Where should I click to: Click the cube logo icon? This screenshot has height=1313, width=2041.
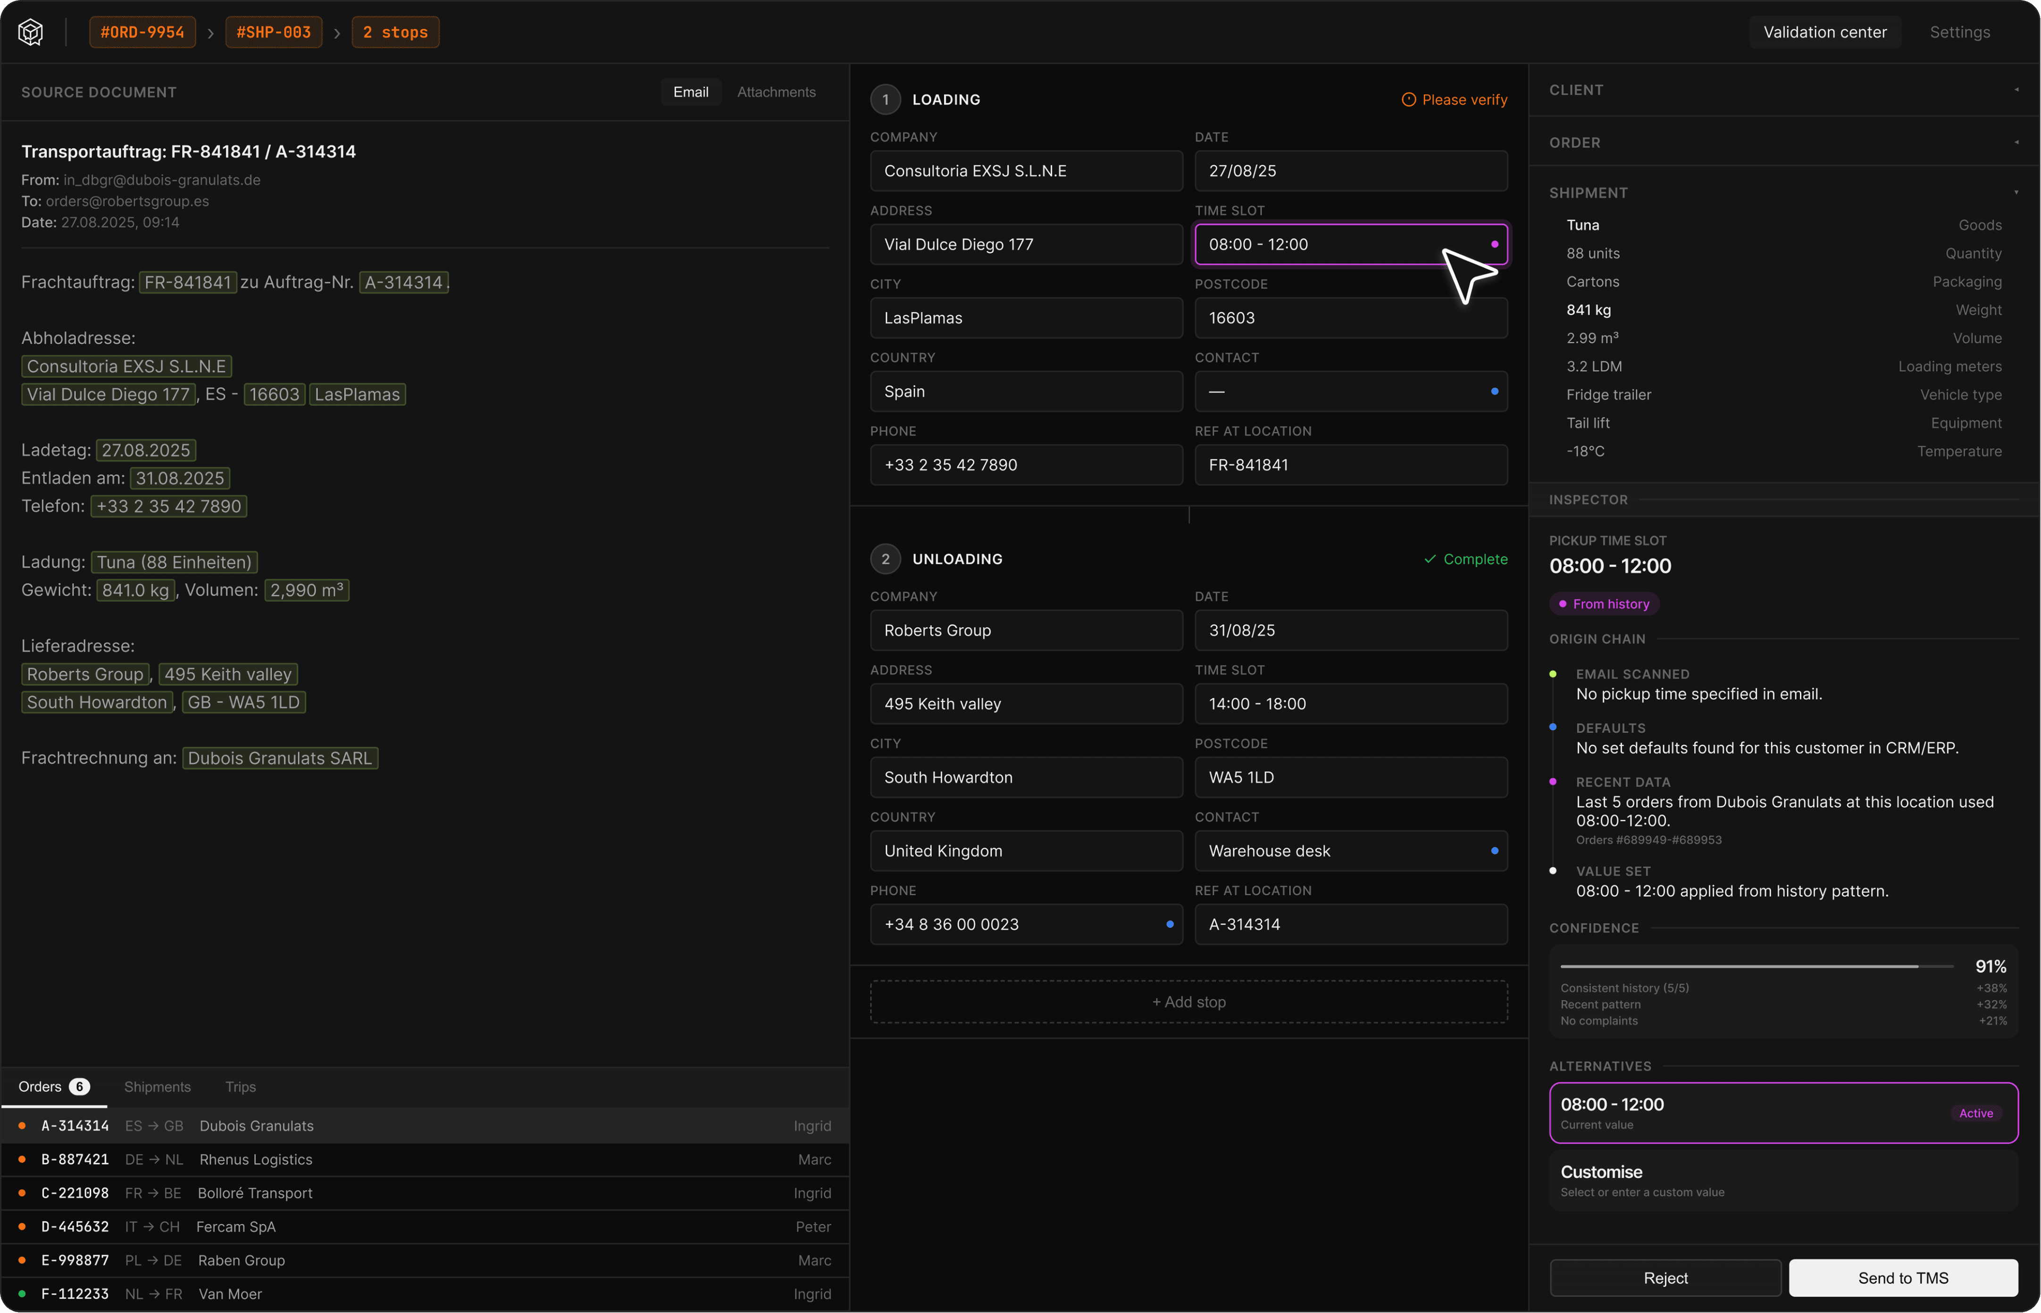pos(31,33)
